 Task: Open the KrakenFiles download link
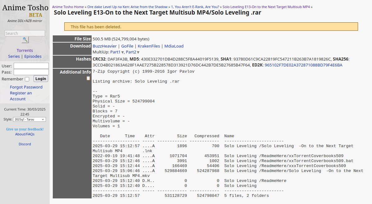(149, 46)
